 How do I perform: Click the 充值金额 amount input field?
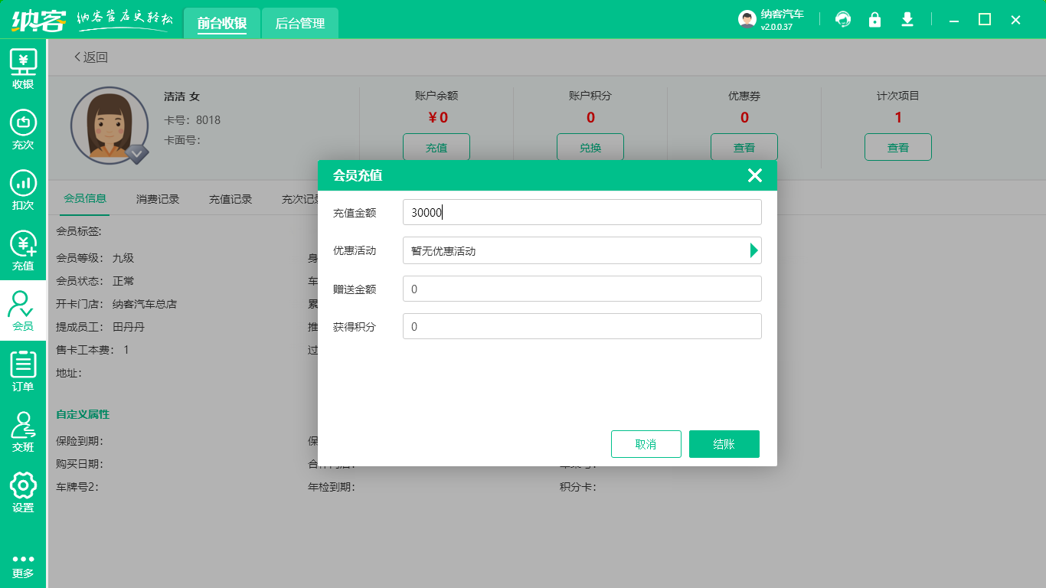point(582,211)
